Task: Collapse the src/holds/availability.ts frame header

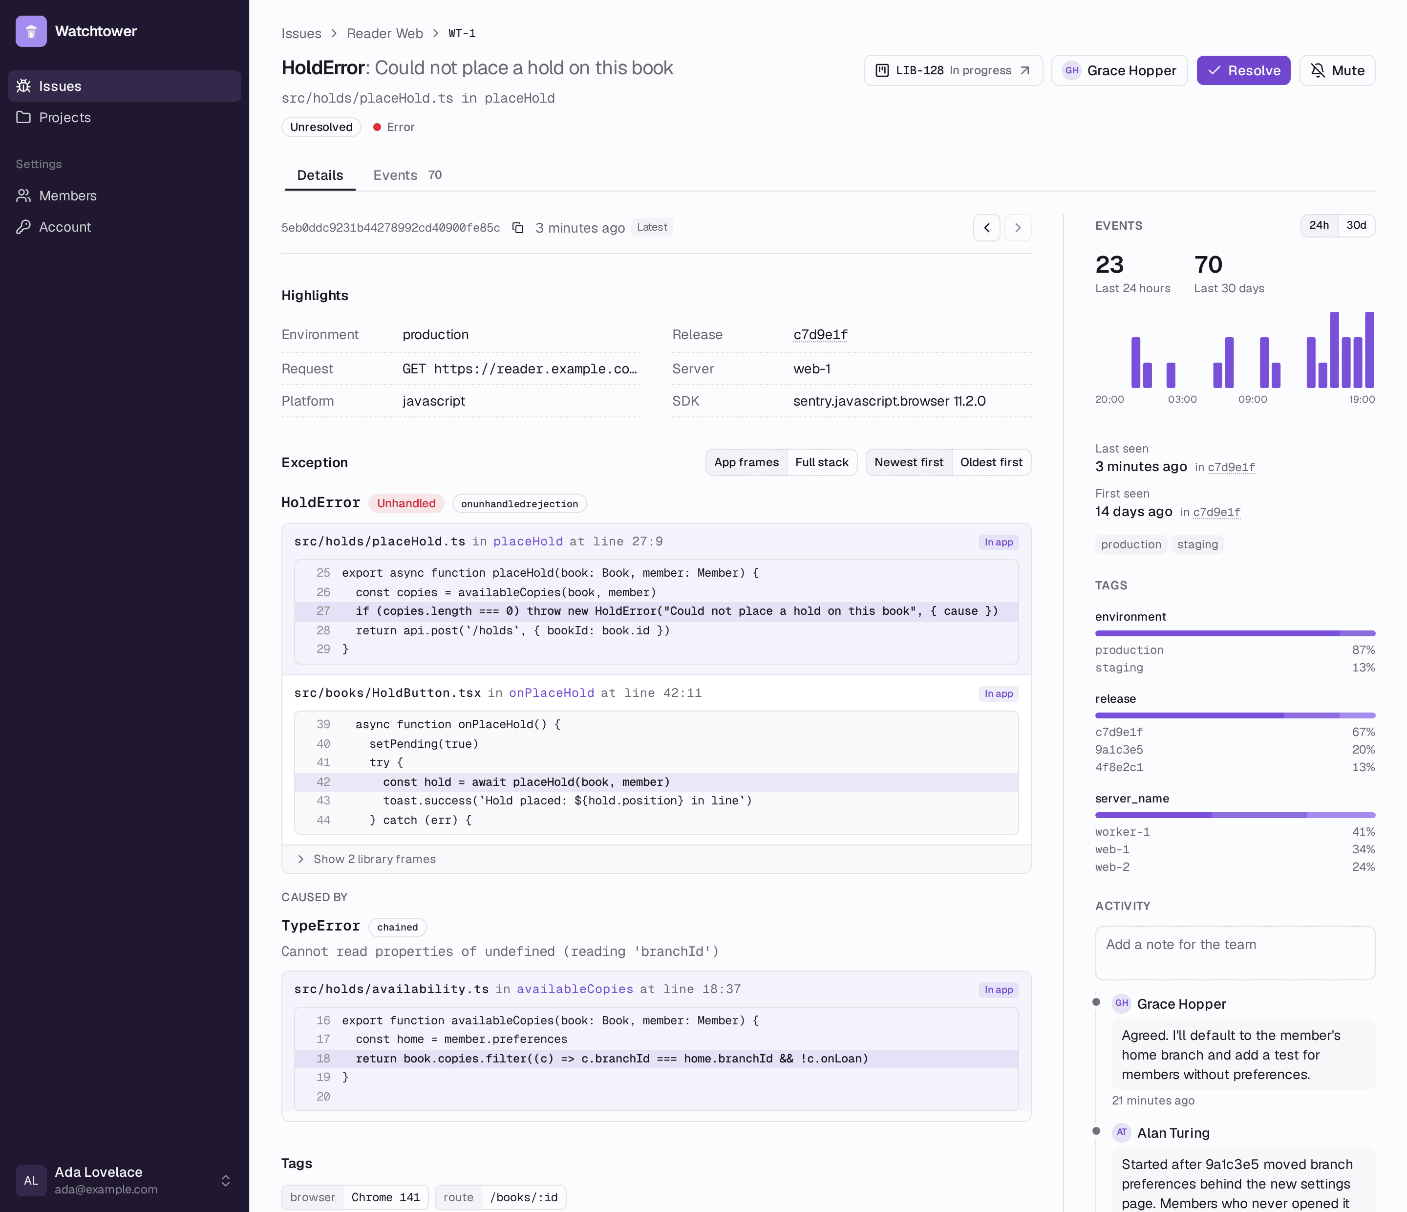Action: tap(656, 989)
